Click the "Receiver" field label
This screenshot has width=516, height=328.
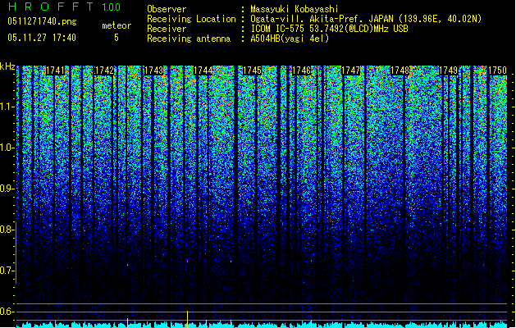pos(167,29)
